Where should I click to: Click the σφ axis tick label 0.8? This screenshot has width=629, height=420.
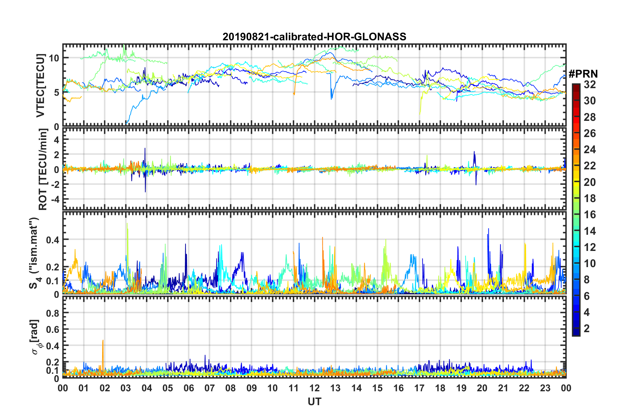click(53, 313)
